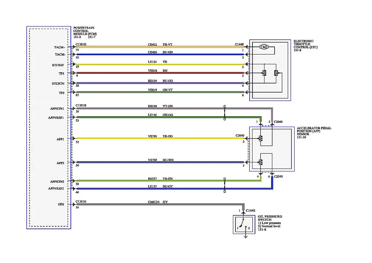
Task: Click the left throttle position resistor in ETC
Action: coord(264,73)
